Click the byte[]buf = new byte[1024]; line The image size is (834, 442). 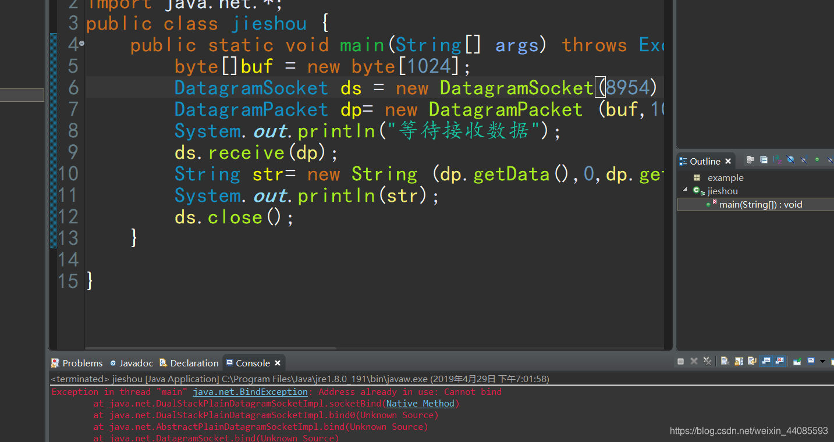click(322, 66)
